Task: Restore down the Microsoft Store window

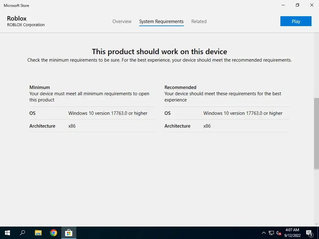Action: tap(298, 5)
